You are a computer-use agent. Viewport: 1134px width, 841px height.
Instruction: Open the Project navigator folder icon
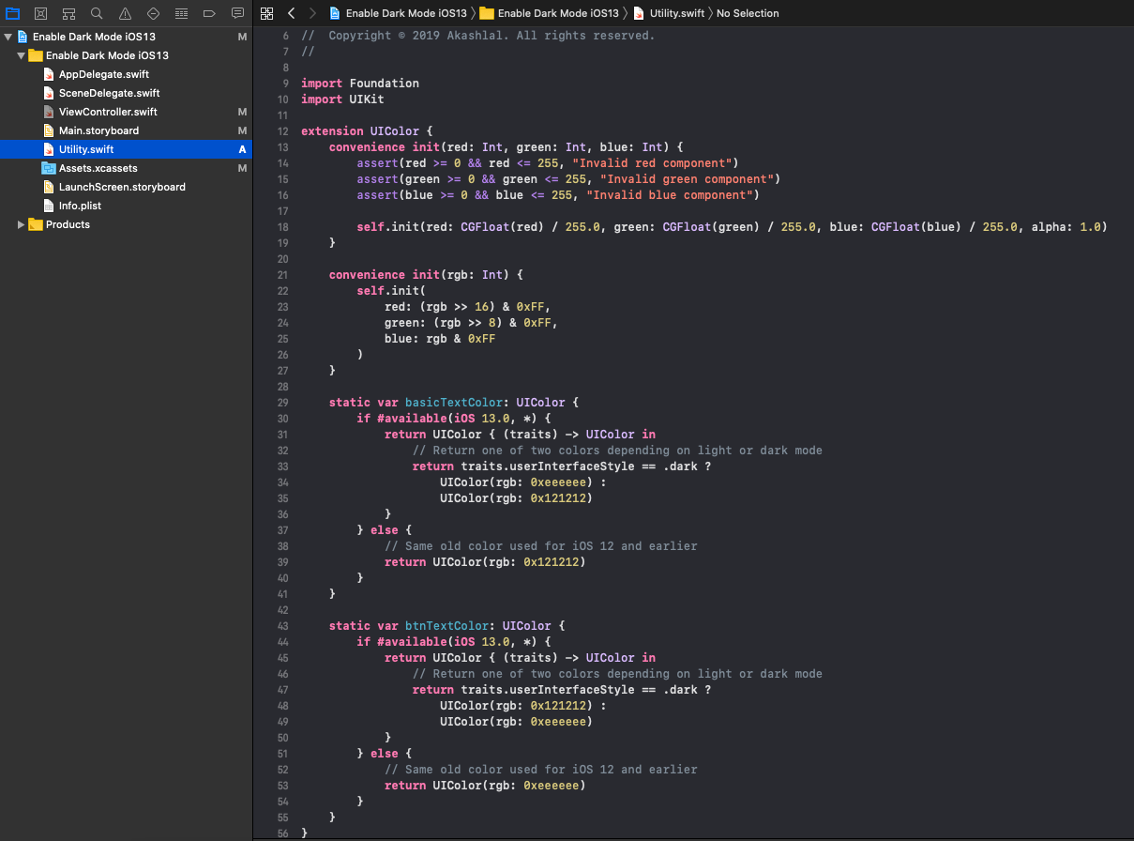coord(12,13)
